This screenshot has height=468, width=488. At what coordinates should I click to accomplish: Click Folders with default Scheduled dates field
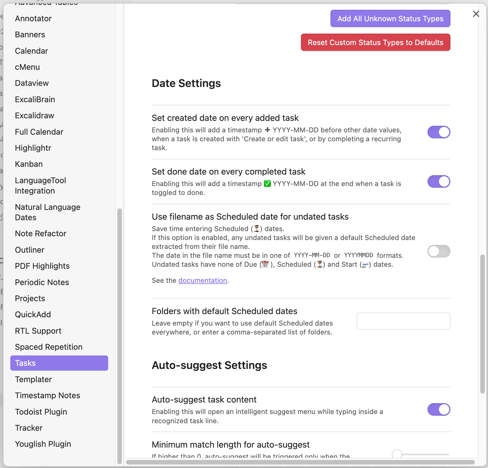403,321
